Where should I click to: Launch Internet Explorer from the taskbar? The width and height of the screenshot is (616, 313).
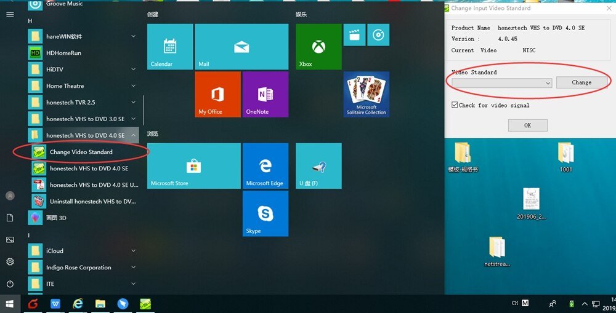coord(78,304)
